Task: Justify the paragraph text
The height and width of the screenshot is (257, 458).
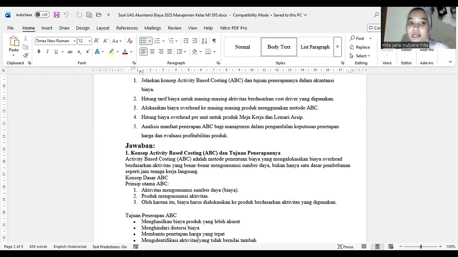Action: click(x=170, y=52)
